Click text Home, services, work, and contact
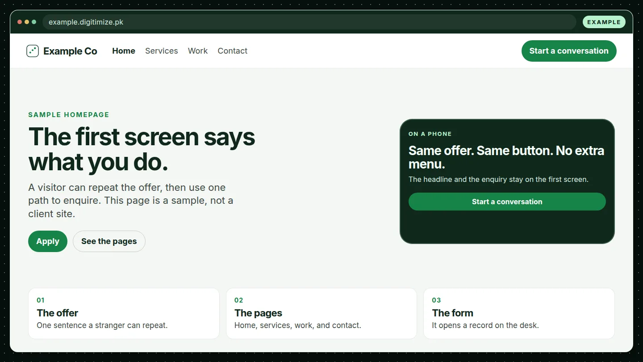This screenshot has width=643, height=362. pyautogui.click(x=298, y=325)
